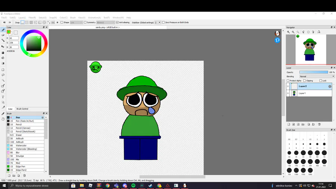The height and width of the screenshot is (189, 336).
Task: Disable the Anti-aliasing checkbox
Action: [x=118, y=22]
